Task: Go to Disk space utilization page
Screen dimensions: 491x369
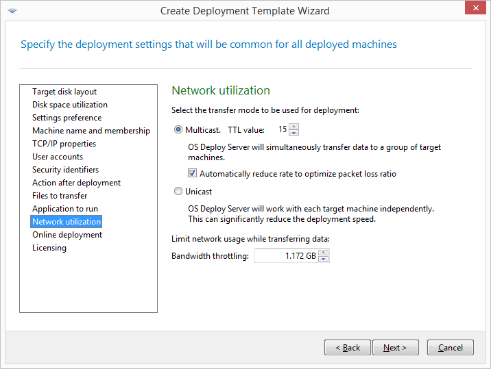Action: pyautogui.click(x=70, y=105)
